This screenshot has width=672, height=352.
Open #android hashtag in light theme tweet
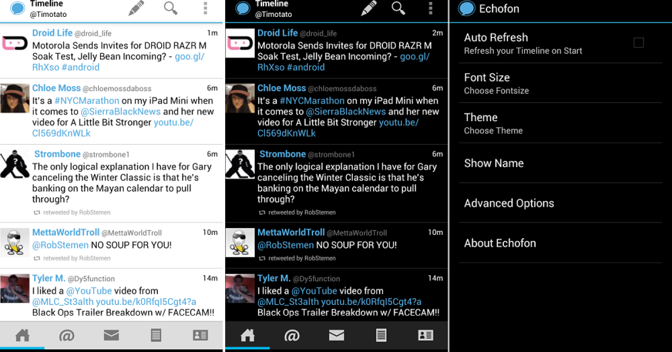tap(81, 67)
